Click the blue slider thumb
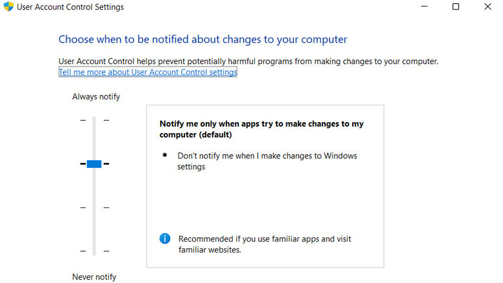The image size is (503, 283). [94, 164]
